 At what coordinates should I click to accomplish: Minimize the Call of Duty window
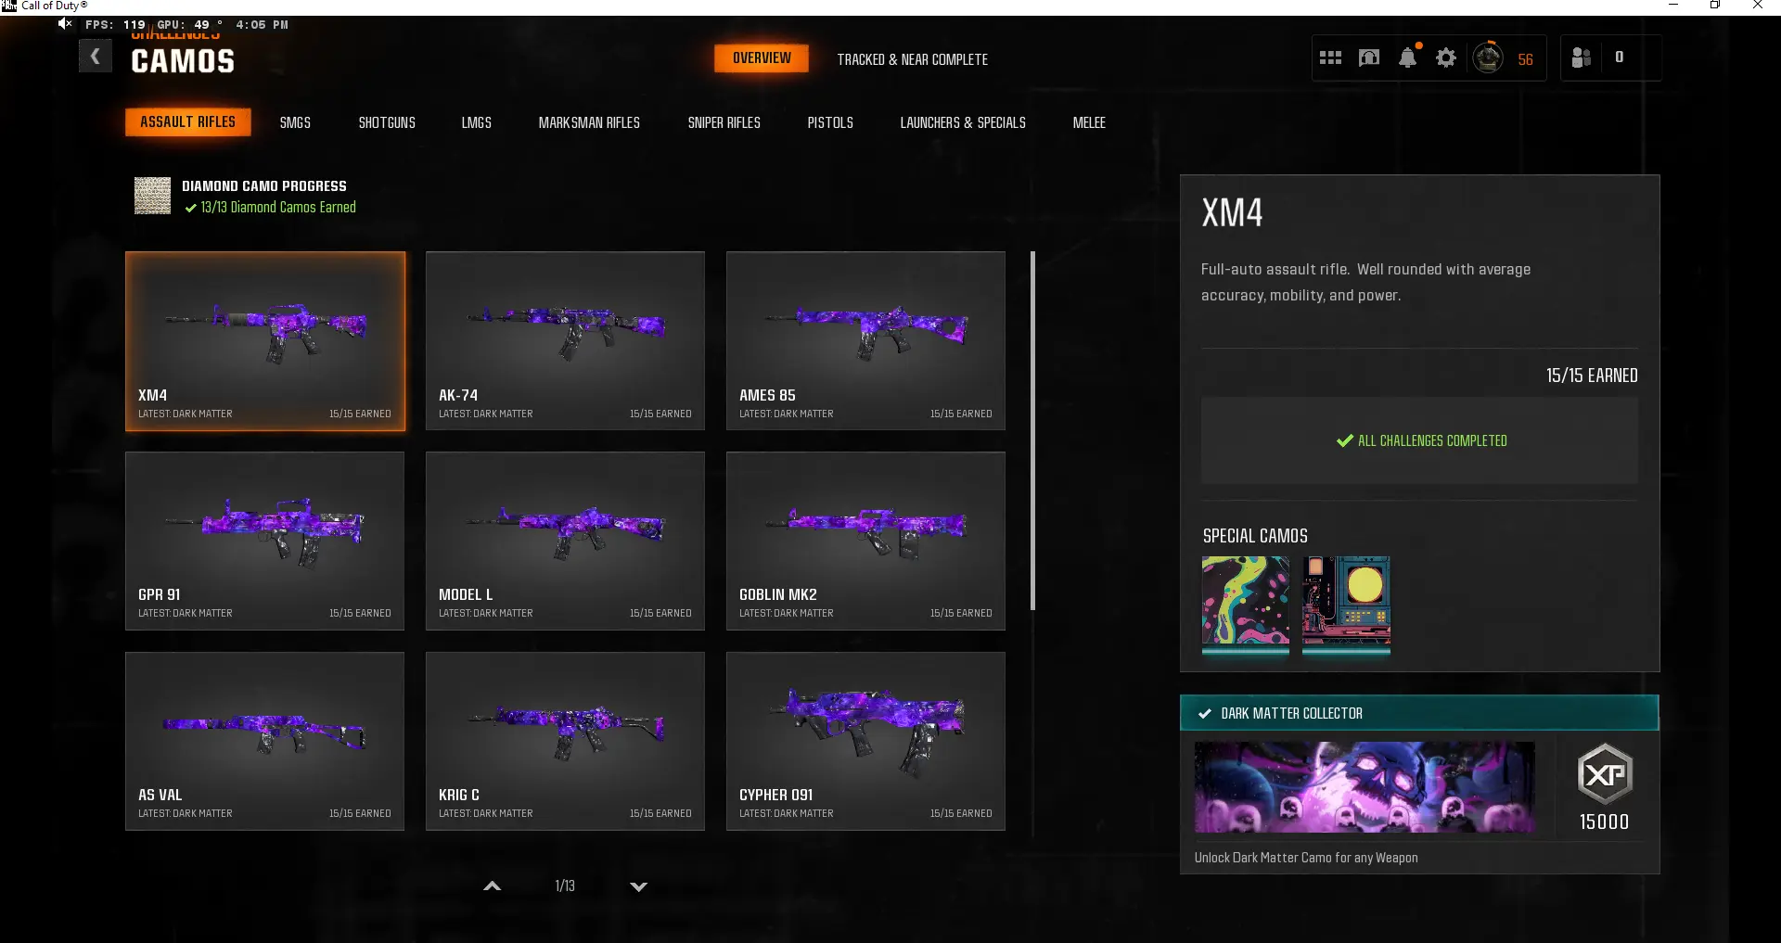point(1673,6)
